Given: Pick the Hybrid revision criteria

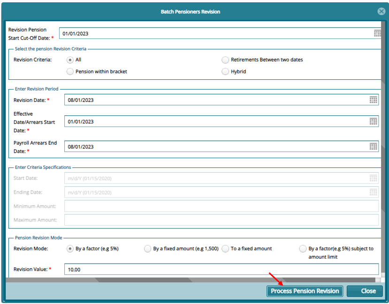Looking at the screenshot, I should coord(226,71).
